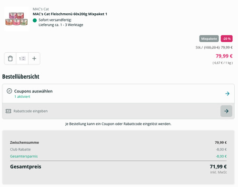Screen dimensions: 238x187
Task: Click the quantity field showing 1
Action: click(22, 58)
